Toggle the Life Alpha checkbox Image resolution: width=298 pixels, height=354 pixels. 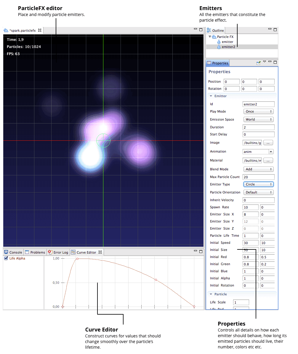coord(6,259)
